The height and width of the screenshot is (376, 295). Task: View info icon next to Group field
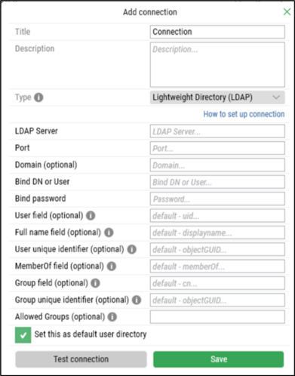[x=95, y=283]
